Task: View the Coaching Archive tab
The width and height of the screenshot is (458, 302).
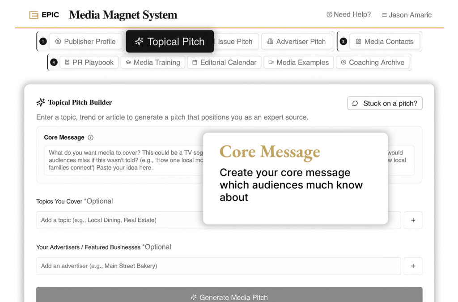Action: pos(372,63)
